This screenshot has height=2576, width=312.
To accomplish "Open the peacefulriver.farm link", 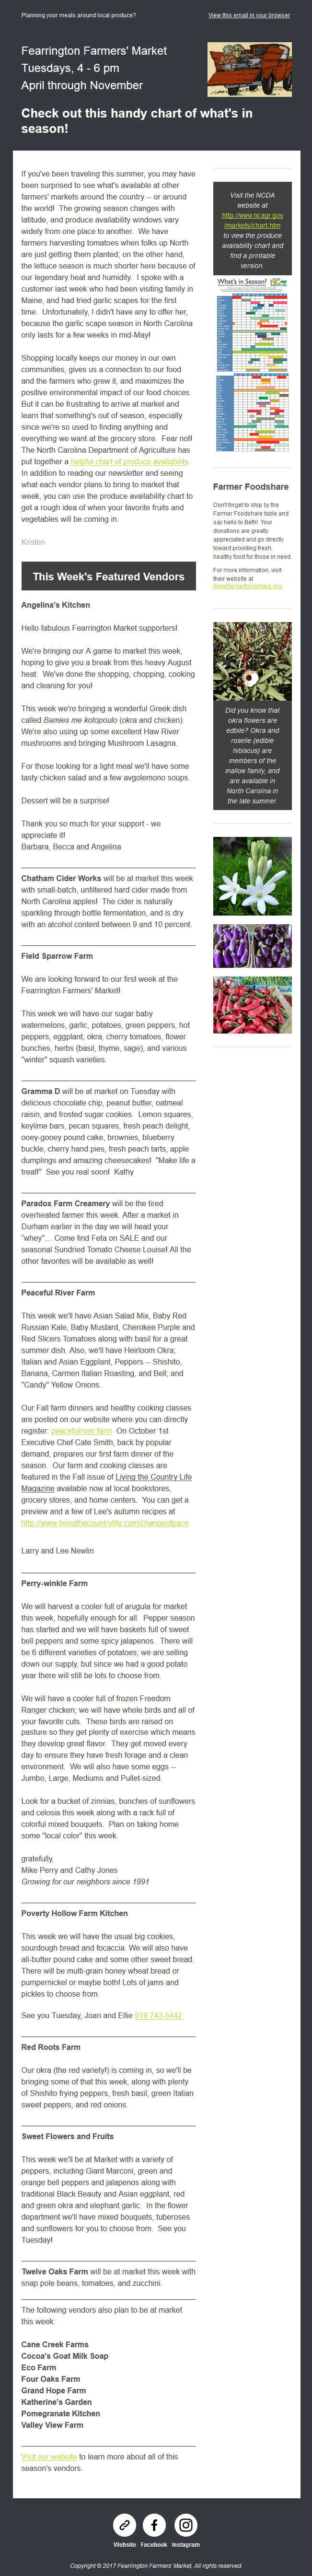I will pos(81,1431).
